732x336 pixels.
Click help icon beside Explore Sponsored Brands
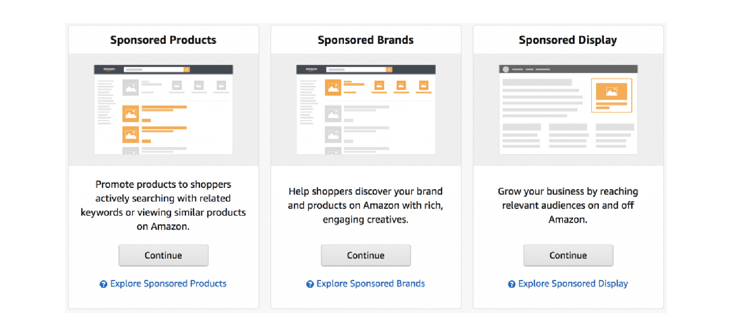coord(310,284)
